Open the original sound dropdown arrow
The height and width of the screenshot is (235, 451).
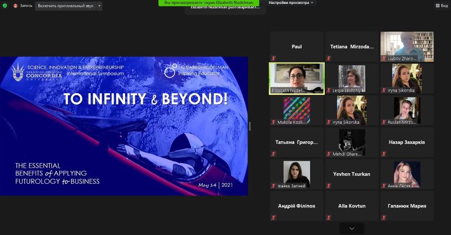100,6
